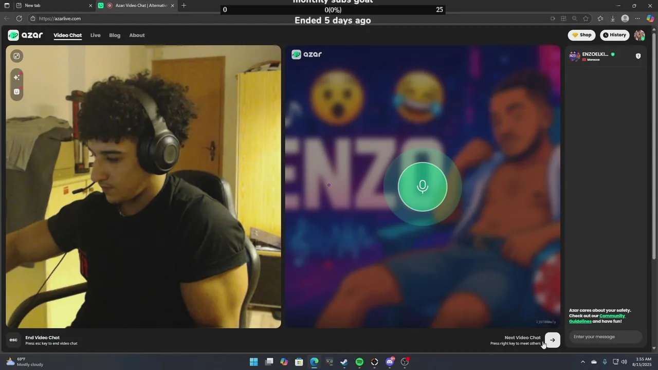Image resolution: width=658 pixels, height=370 pixels.
Task: Click the camera in-use indicator in address bar
Action: [553, 18]
